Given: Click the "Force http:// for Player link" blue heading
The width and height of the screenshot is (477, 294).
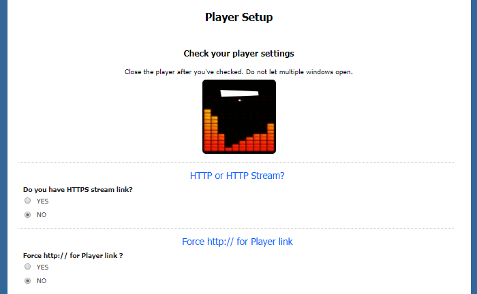Looking at the screenshot, I should pyautogui.click(x=237, y=242).
